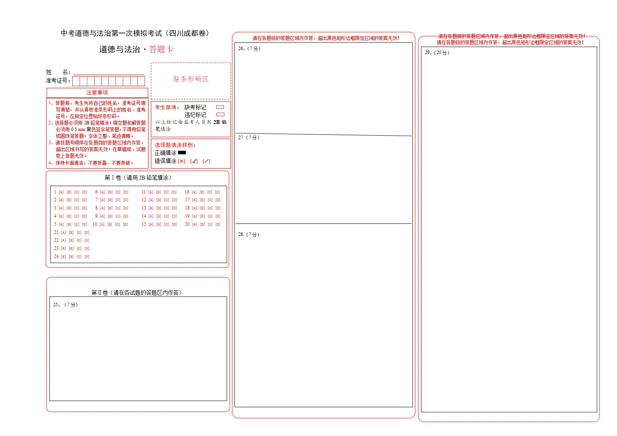
Task: Mark bubble D for question 10
Action: (126, 224)
